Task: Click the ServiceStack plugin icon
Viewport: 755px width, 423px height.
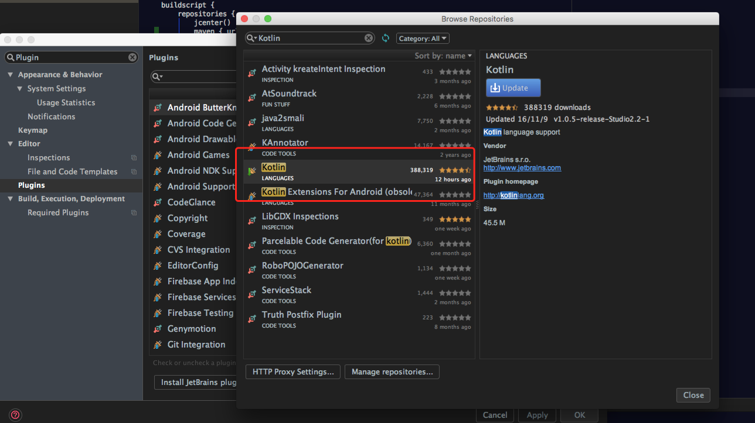Action: [252, 294]
